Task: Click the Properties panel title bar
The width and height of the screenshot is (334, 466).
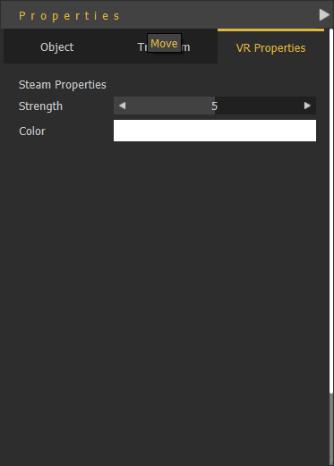Action: 159,14
